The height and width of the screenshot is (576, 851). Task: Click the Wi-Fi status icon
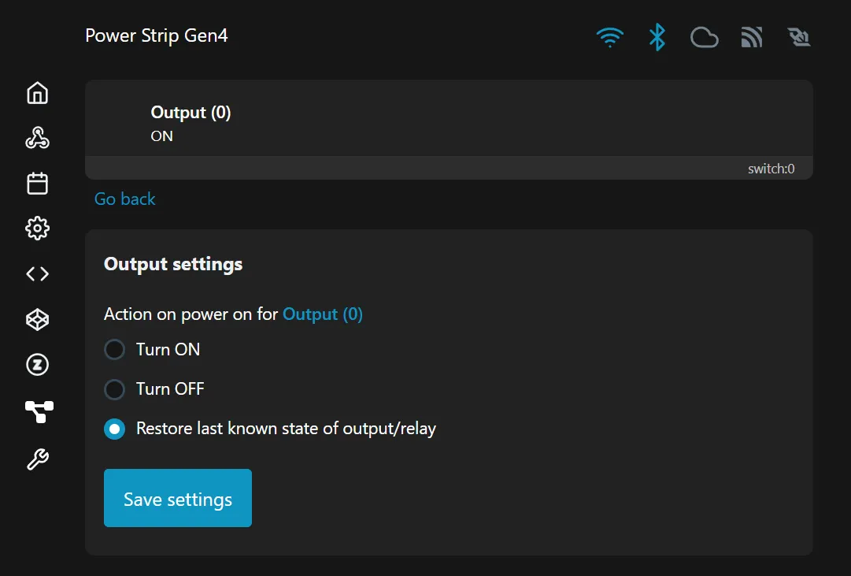point(610,38)
